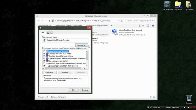The width and height of the screenshot is (196, 110).
Task: Click the Realtek PCIe FE Family Controller adapter icon
Action: (x=44, y=40)
